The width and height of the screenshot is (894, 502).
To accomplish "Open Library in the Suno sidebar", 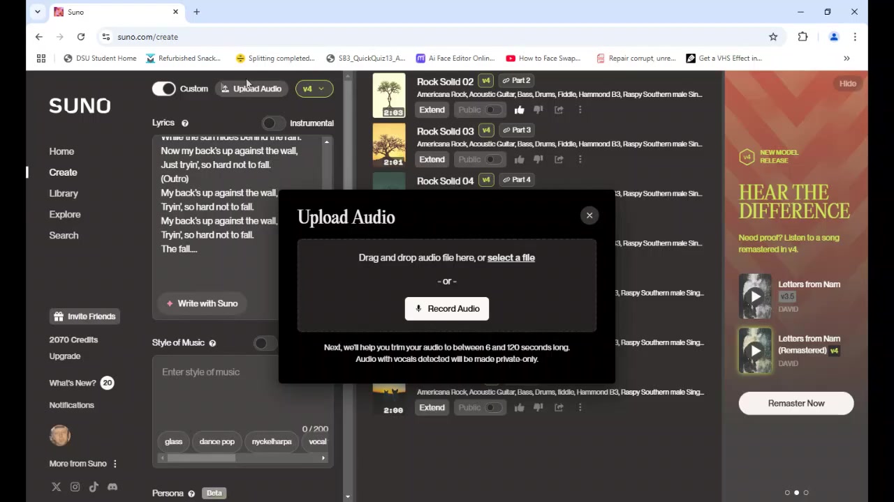I will 64,193.
